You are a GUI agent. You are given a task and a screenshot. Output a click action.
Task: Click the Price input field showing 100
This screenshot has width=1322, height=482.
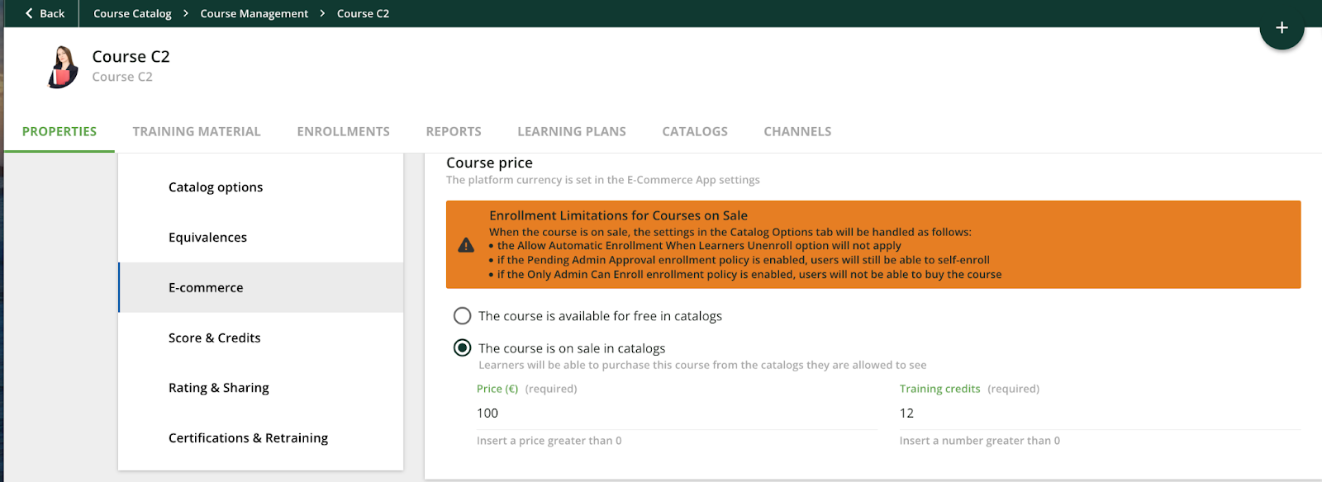pos(676,413)
